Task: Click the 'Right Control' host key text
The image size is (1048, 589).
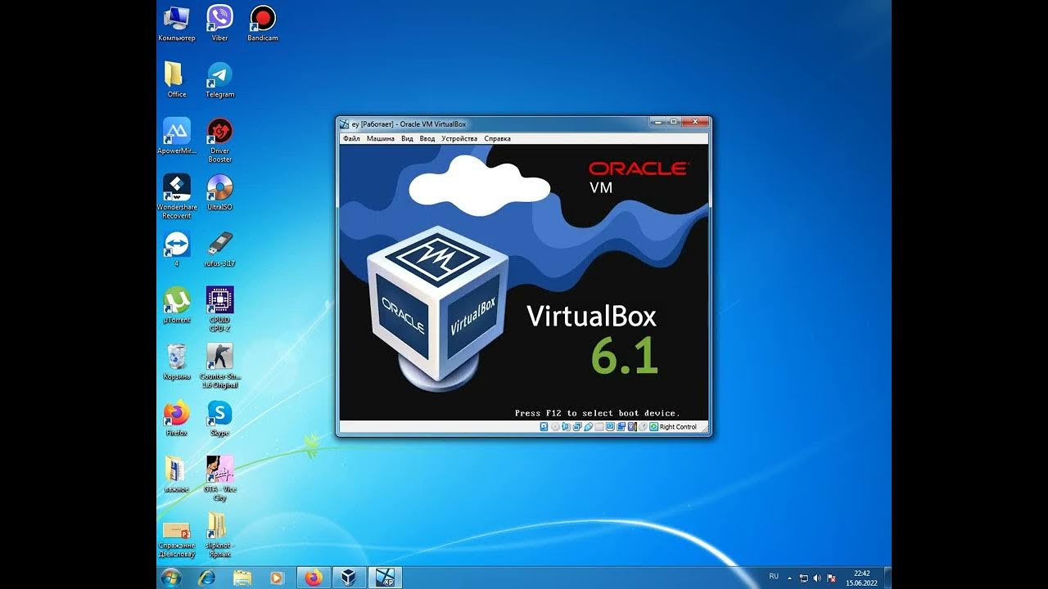Action: (678, 427)
